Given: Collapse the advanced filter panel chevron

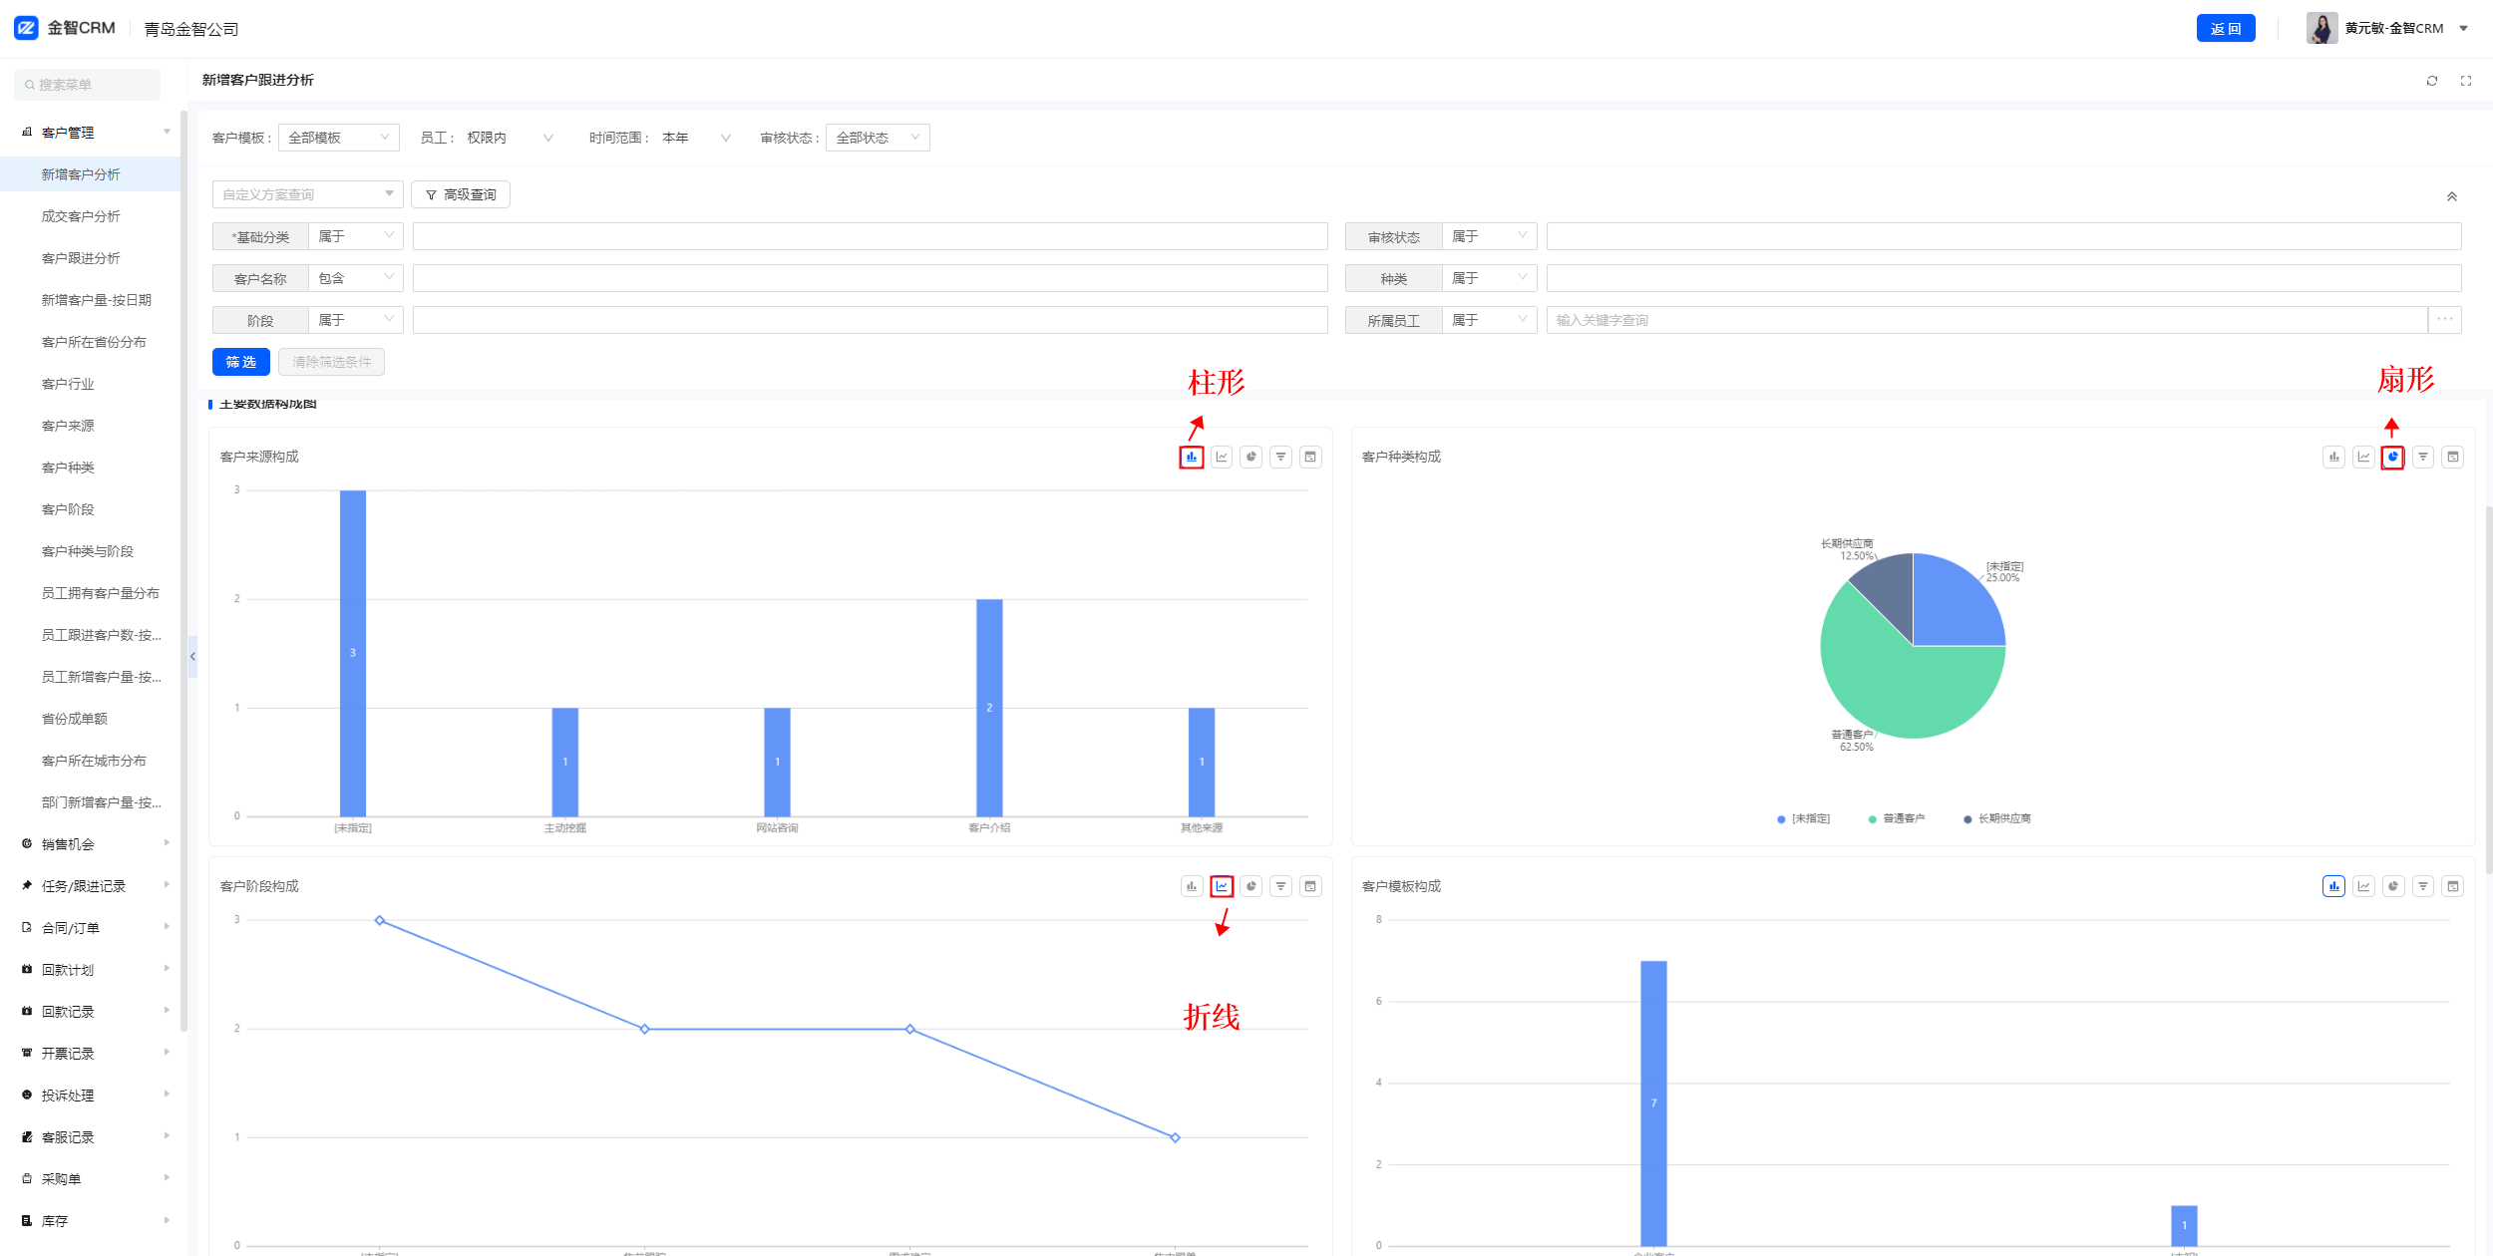Looking at the screenshot, I should (x=2452, y=196).
